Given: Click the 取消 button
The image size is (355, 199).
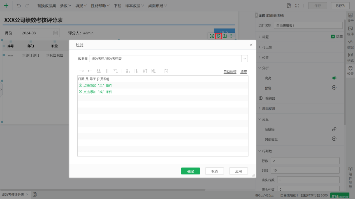Looking at the screenshot, I should tap(214, 171).
